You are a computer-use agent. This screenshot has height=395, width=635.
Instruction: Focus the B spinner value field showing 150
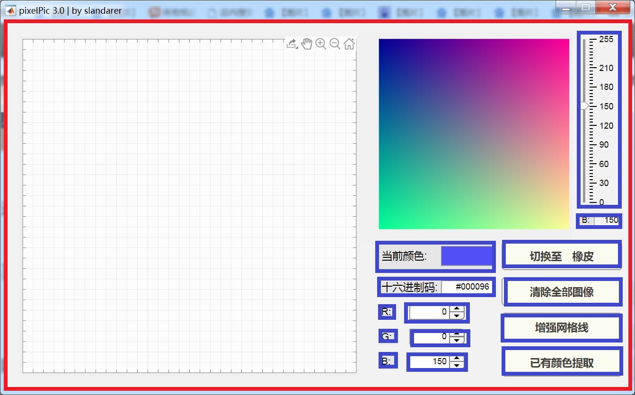click(429, 362)
